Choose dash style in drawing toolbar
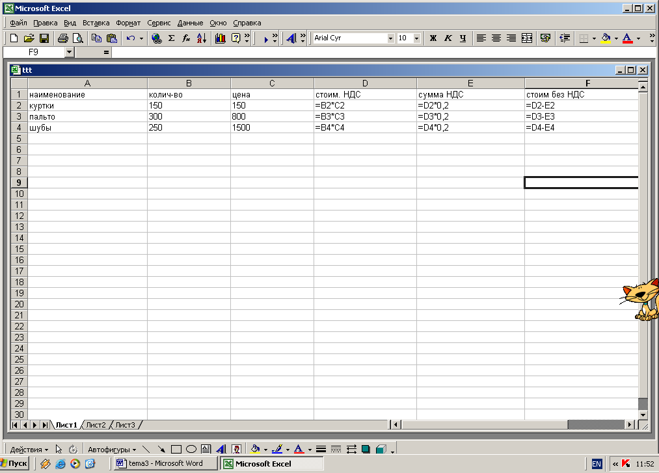The height and width of the screenshot is (473, 659). (x=336, y=450)
